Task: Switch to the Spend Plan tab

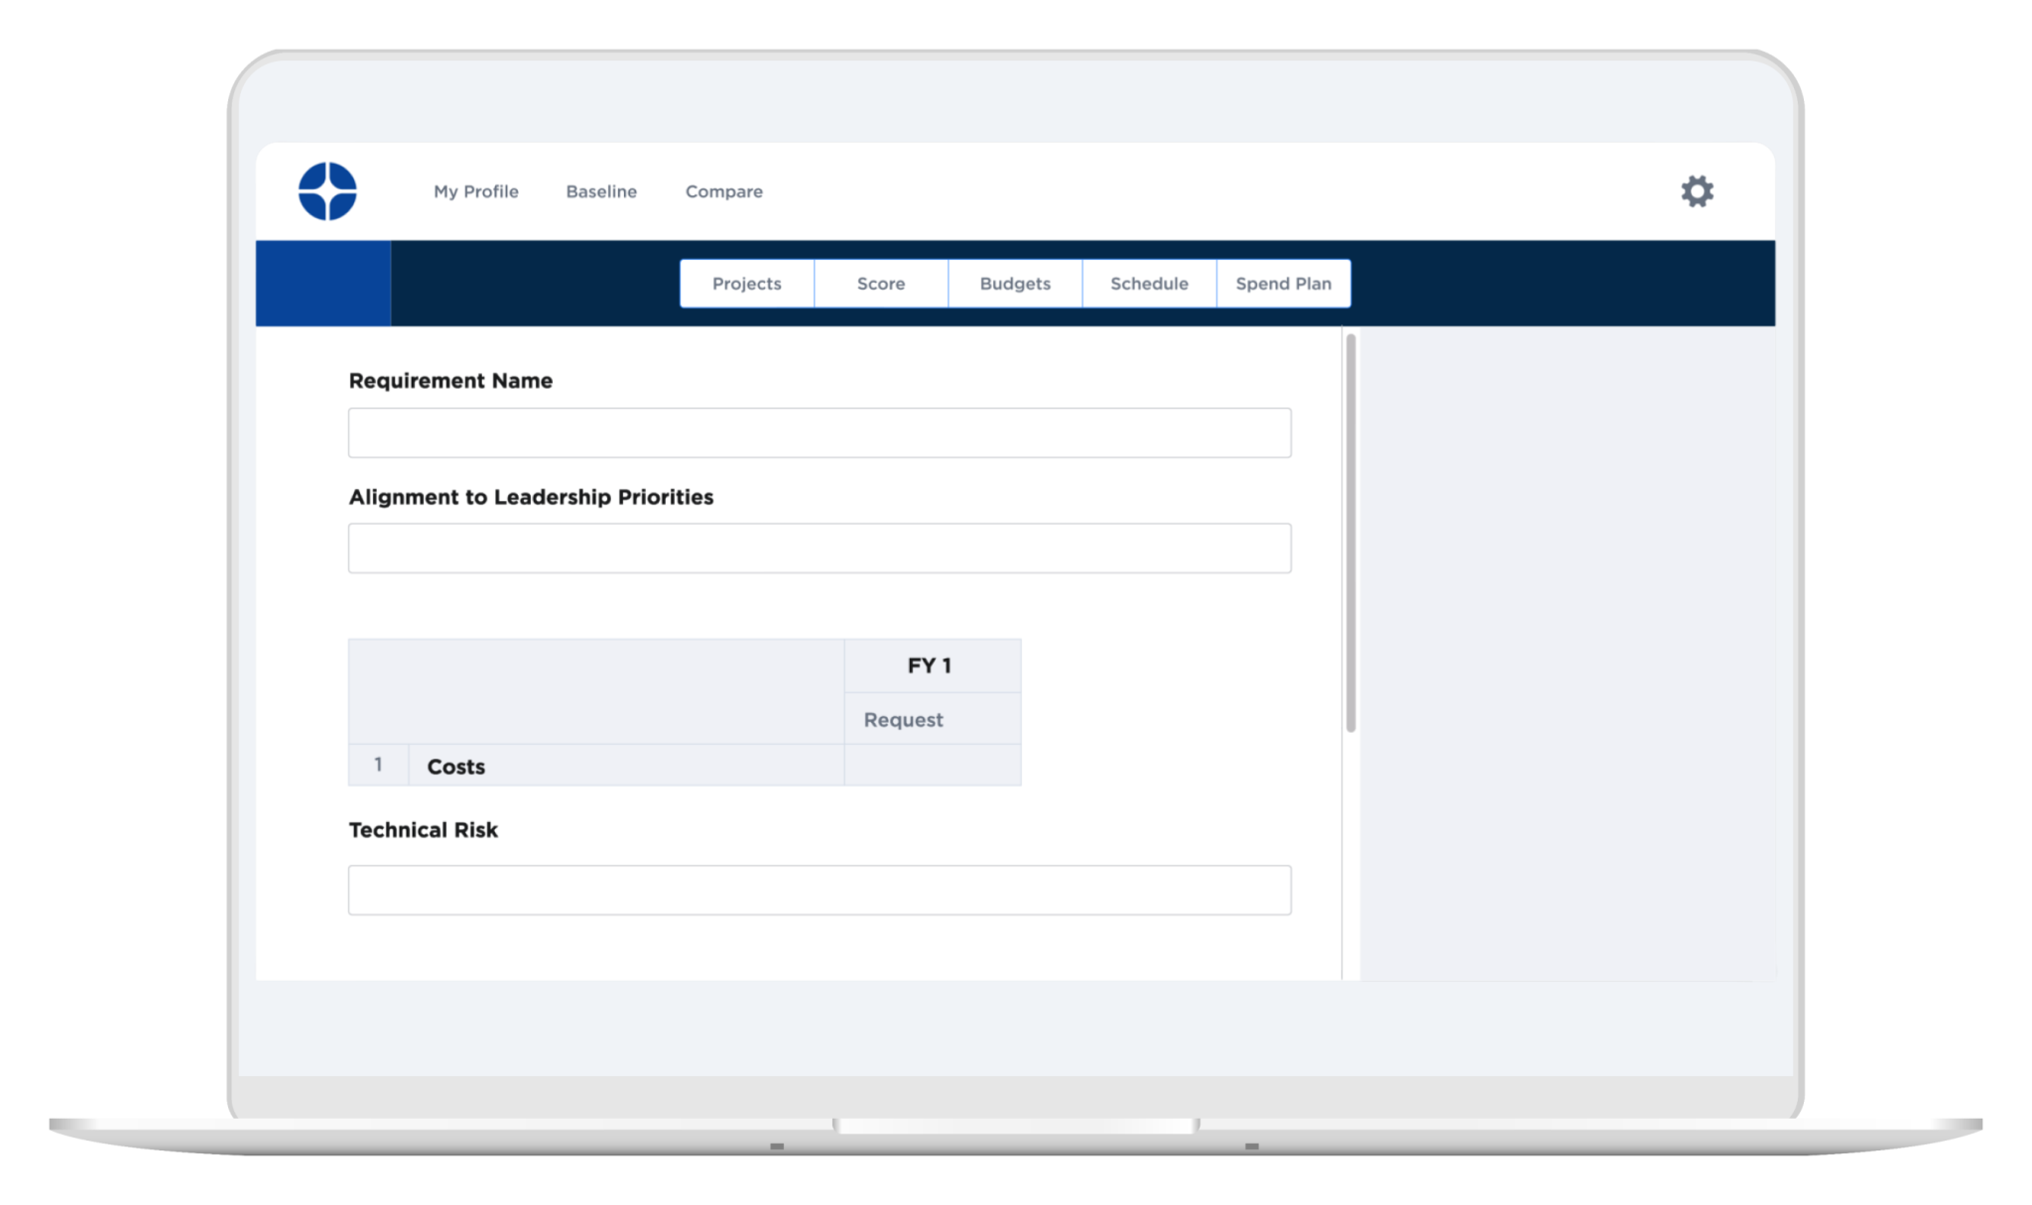Action: click(x=1283, y=284)
